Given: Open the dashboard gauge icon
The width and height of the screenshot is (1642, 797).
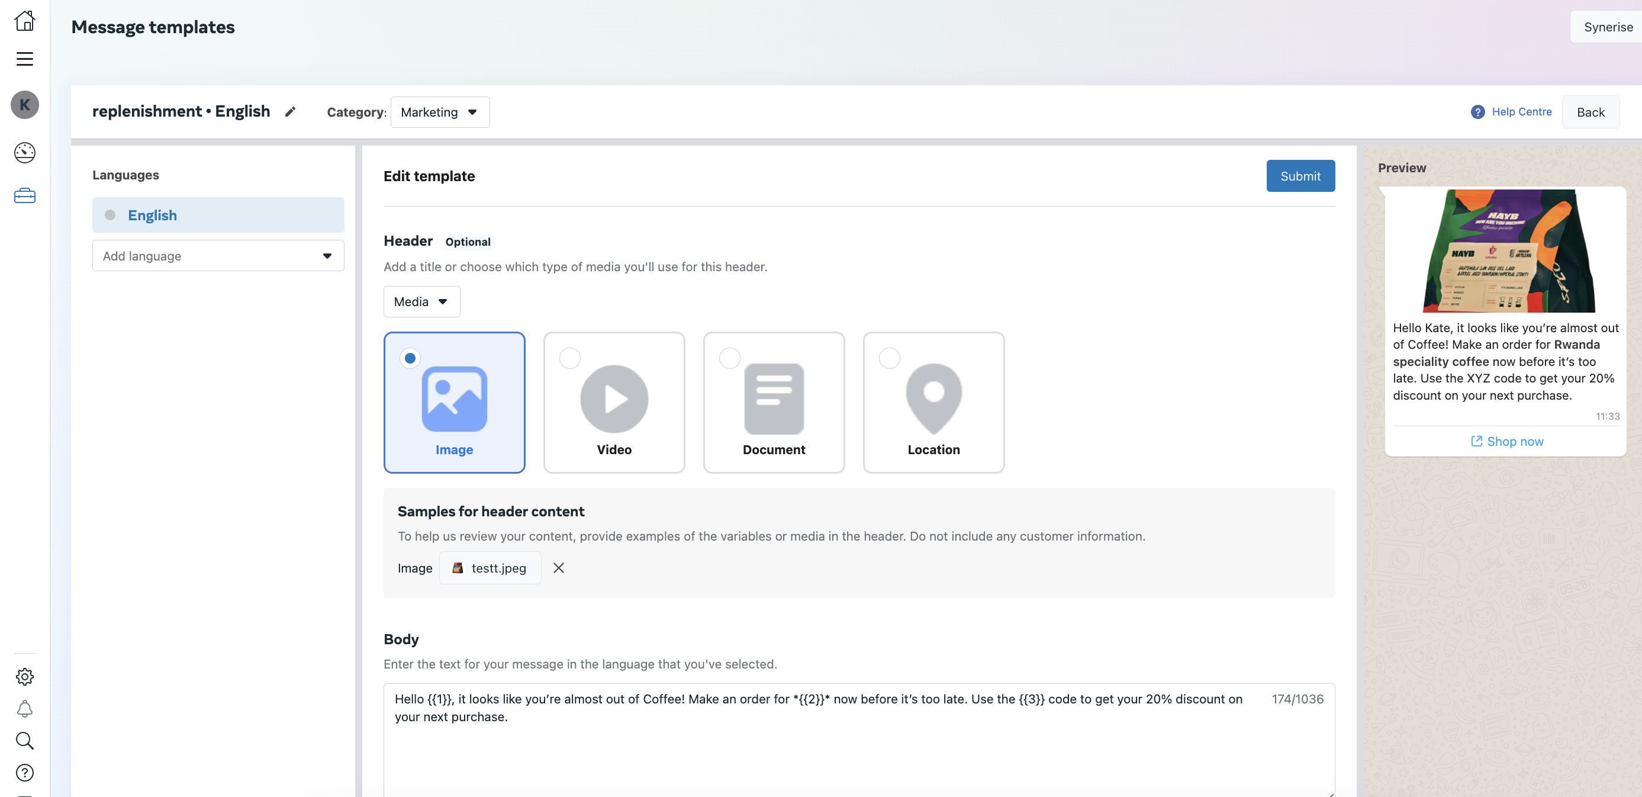Looking at the screenshot, I should [x=24, y=152].
